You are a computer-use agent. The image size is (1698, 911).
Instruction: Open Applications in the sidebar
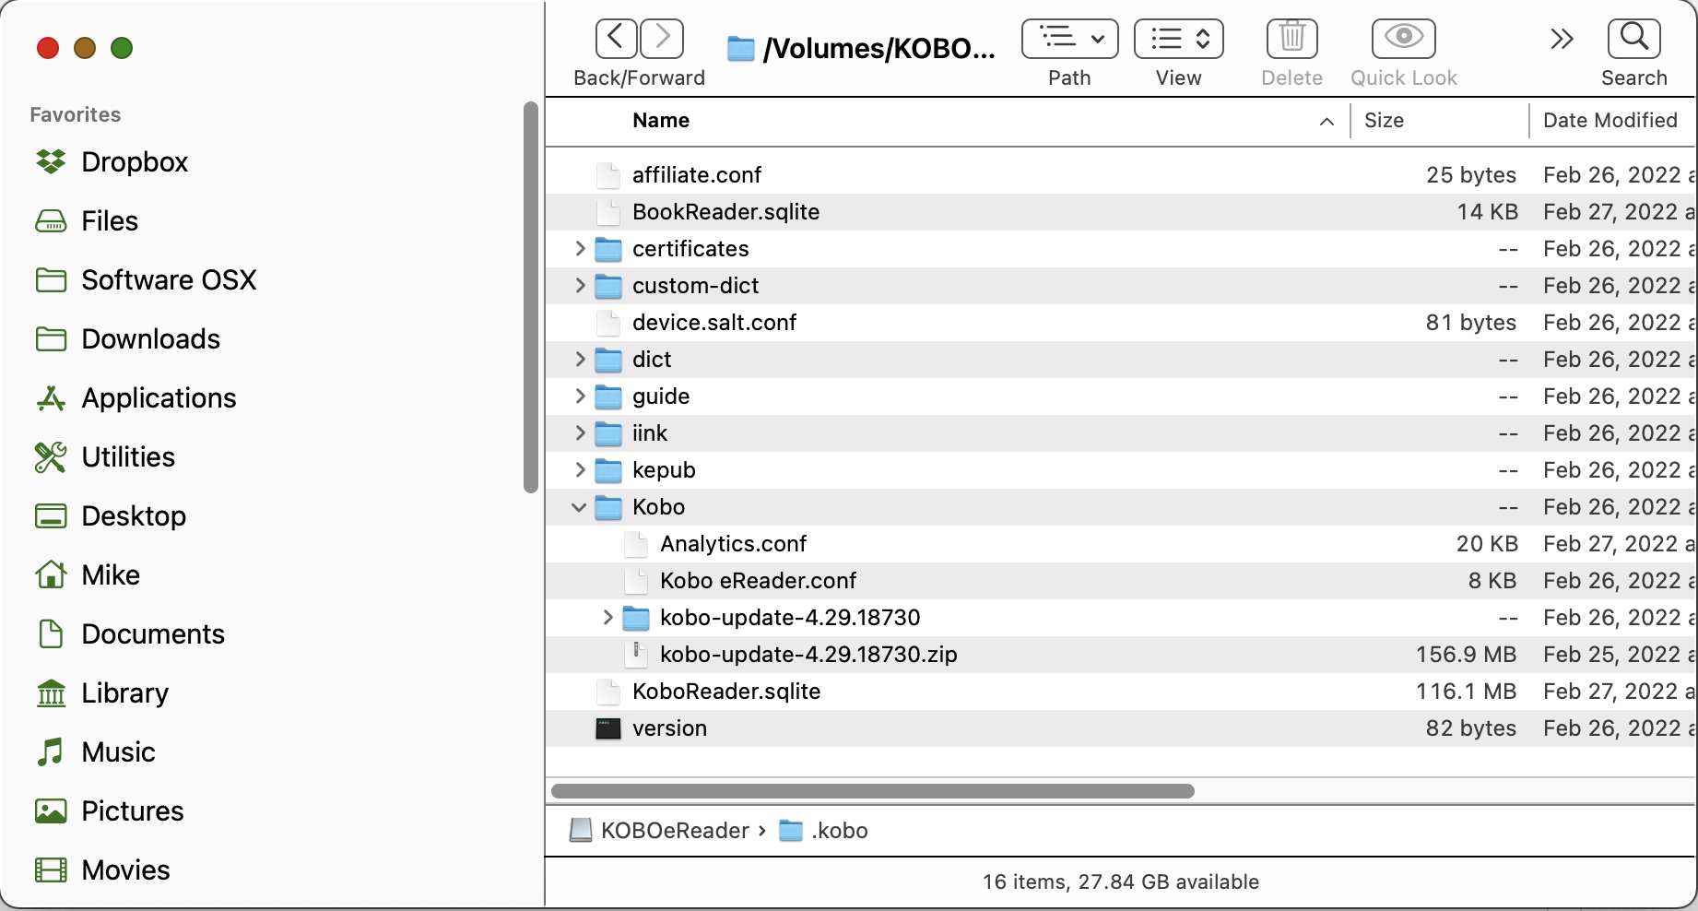(x=159, y=398)
